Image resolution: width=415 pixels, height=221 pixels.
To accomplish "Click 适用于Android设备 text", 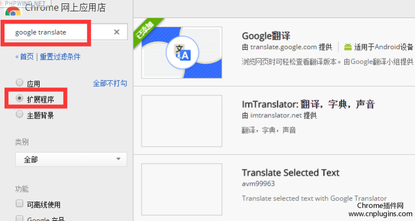I will tap(384, 47).
